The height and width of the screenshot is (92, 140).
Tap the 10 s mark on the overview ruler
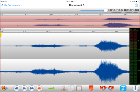pyautogui.click(x=51, y=15)
